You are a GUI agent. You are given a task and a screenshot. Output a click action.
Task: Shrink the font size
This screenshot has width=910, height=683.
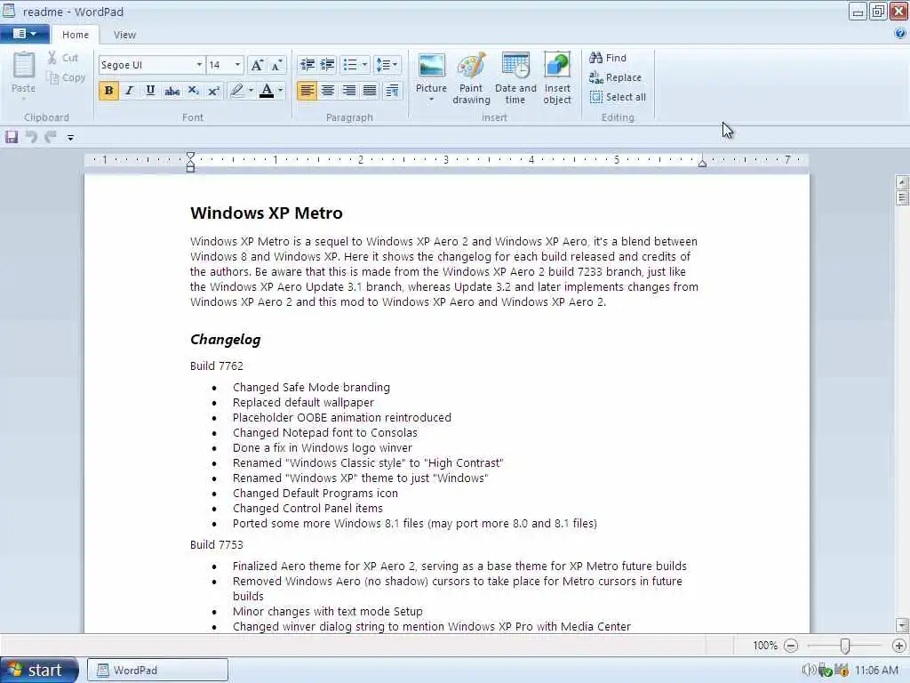pos(277,65)
